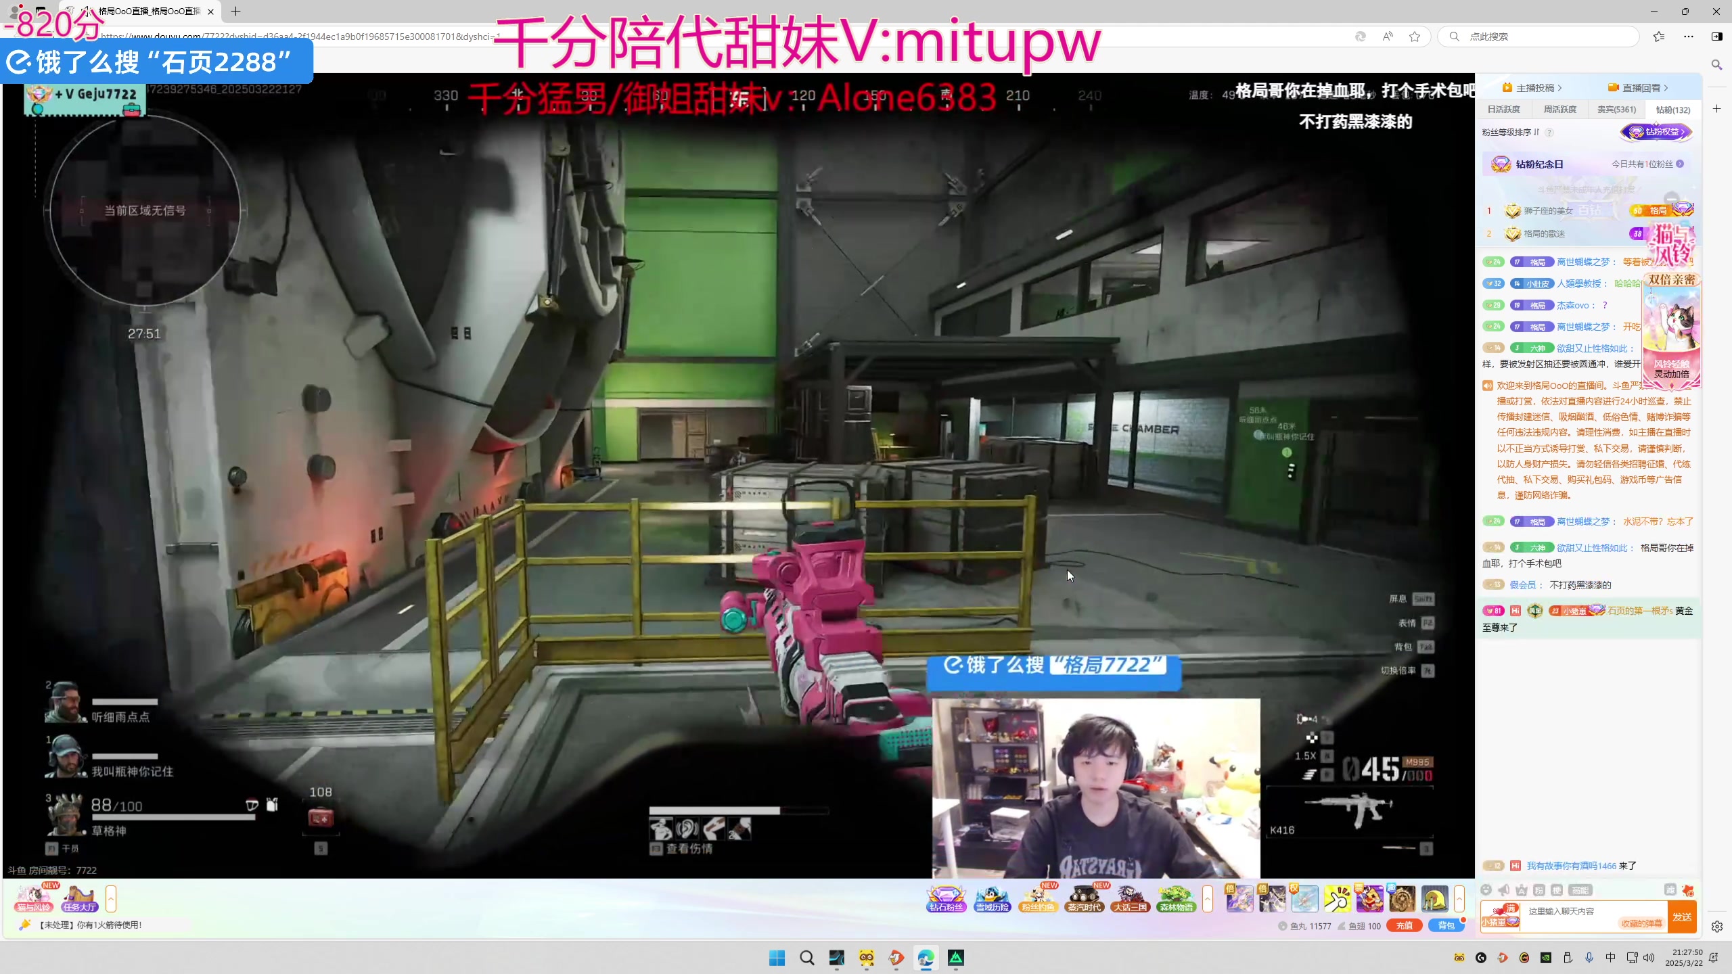Click the 充值 recharge button

click(1405, 926)
